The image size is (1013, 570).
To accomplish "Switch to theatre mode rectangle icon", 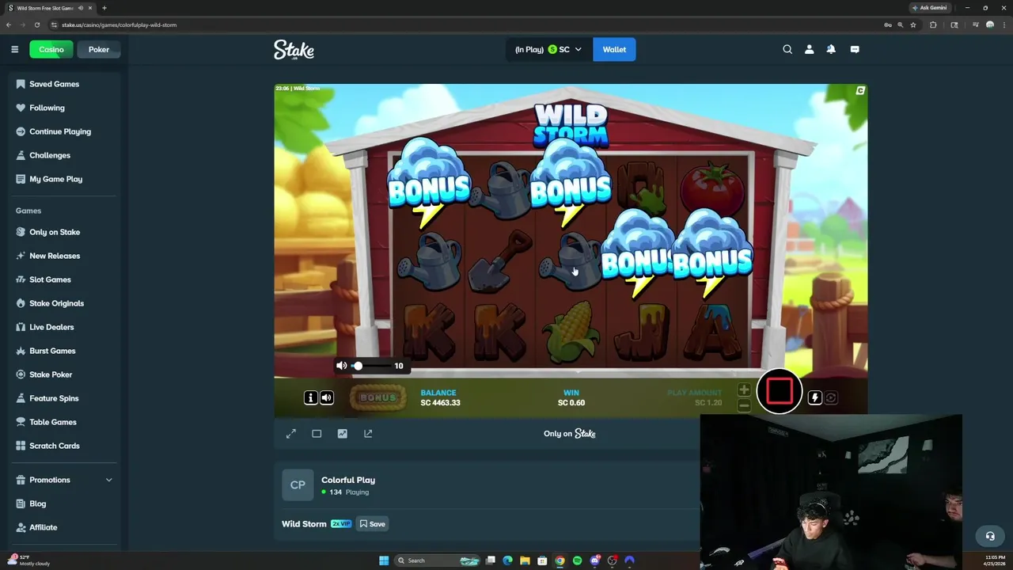I will (317, 434).
